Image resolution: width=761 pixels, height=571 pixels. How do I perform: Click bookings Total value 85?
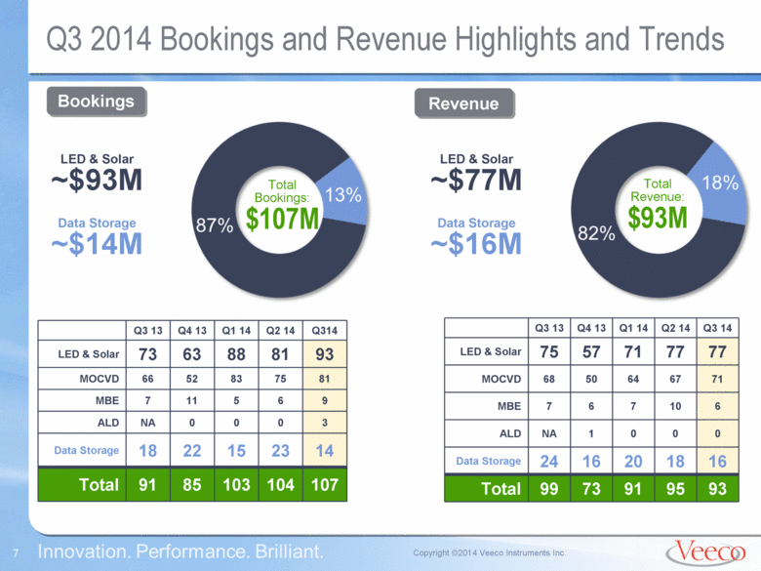pyautogui.click(x=192, y=484)
